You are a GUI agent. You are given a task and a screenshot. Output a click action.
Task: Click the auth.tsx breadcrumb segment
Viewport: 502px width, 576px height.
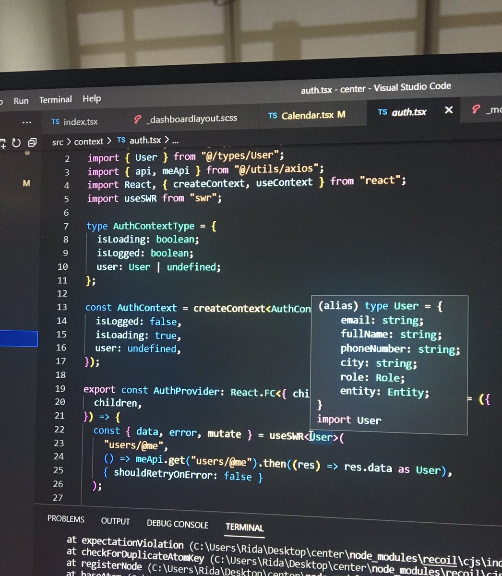pyautogui.click(x=145, y=140)
